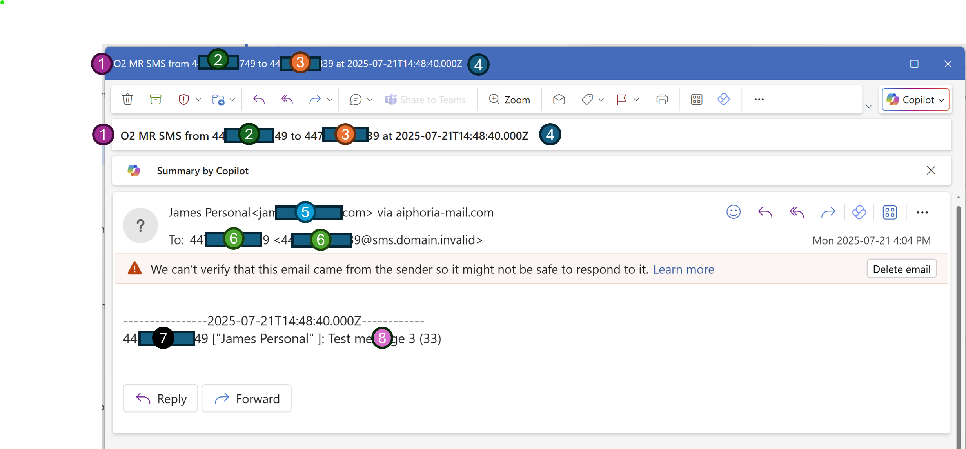Open the apps grid icon in the toolbar
Screen dimensions: 966x449
click(x=696, y=99)
